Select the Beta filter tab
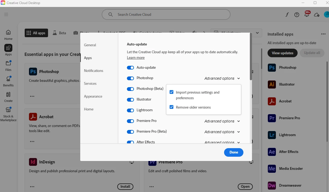The image size is (329, 192). tap(59, 33)
